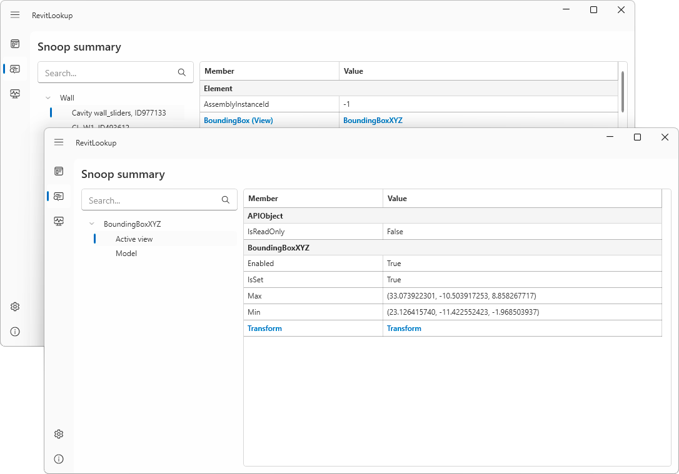Select Active view tree item

(134, 239)
